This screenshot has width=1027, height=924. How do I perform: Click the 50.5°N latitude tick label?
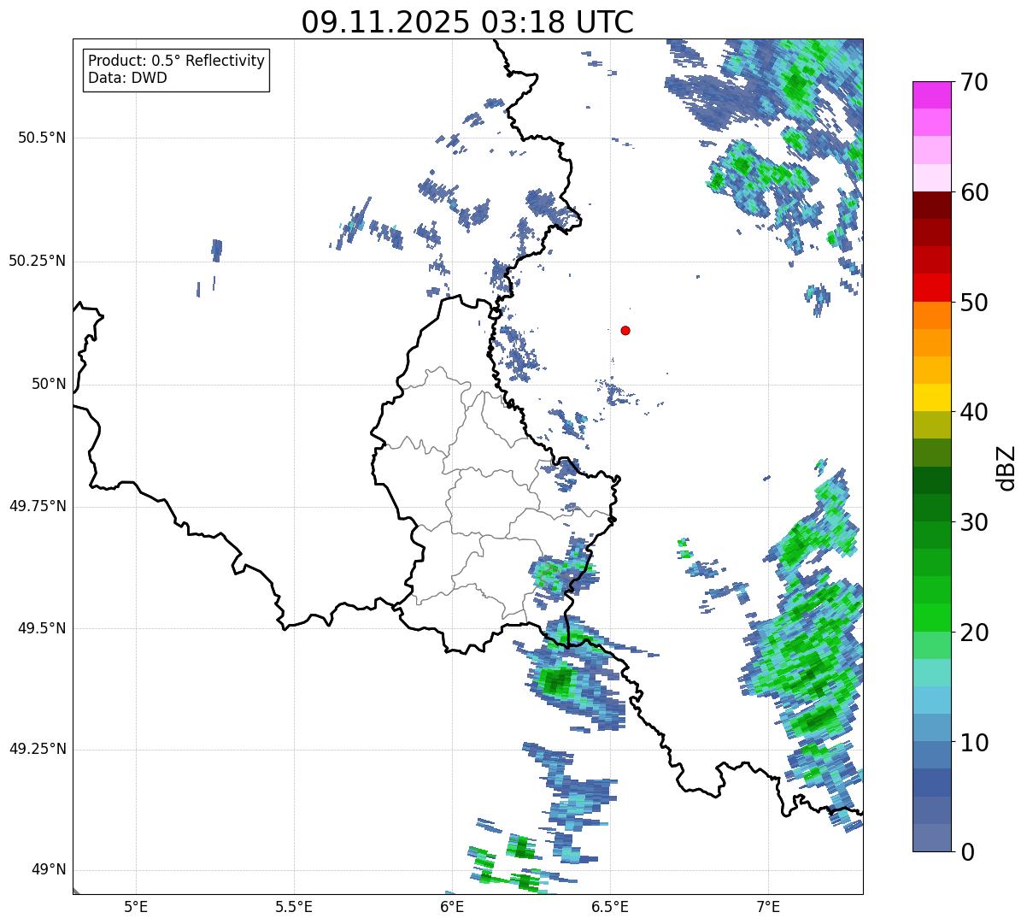(x=42, y=138)
